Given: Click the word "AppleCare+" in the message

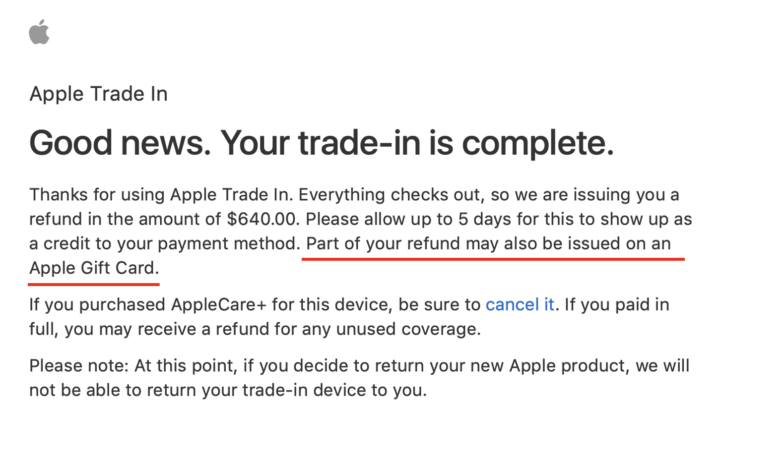Looking at the screenshot, I should pyautogui.click(x=219, y=304).
